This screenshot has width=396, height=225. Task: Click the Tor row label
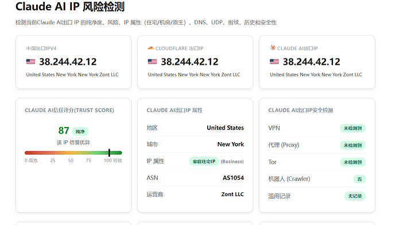[x=272, y=162]
